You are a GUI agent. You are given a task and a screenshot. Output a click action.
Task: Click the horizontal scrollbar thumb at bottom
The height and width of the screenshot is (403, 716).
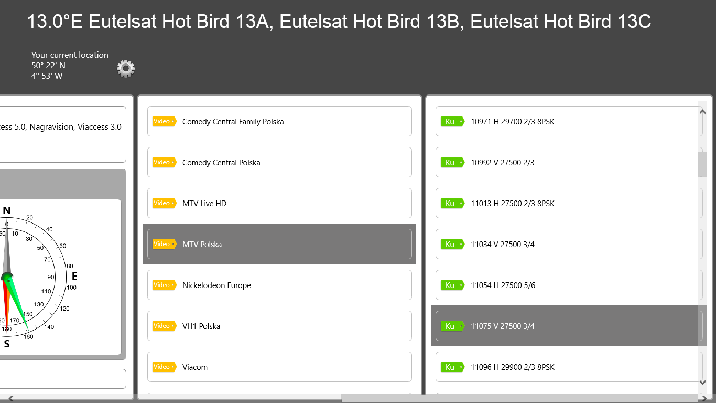tap(519, 398)
